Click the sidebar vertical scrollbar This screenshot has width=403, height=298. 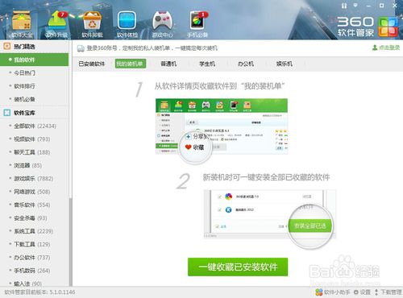pyautogui.click(x=71, y=242)
